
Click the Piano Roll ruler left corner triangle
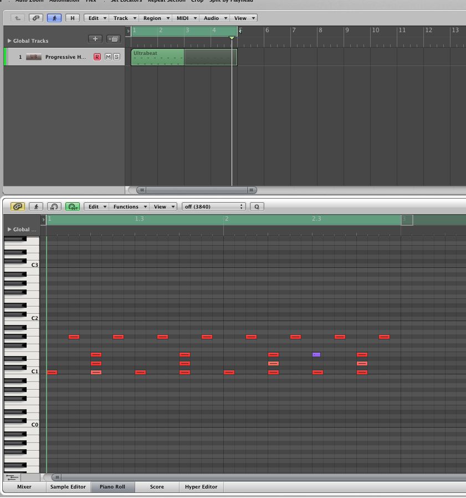[x=43, y=220]
